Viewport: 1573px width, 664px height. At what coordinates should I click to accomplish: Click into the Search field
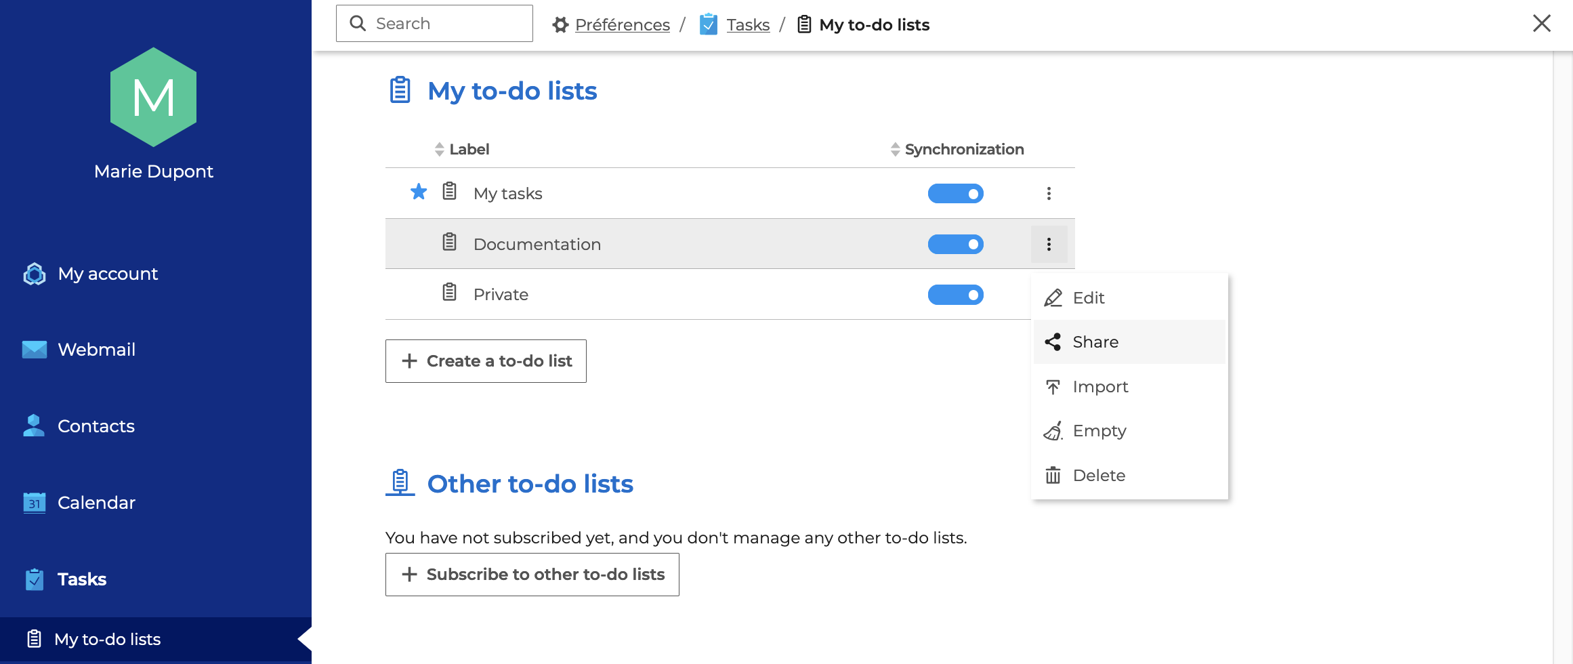point(447,24)
